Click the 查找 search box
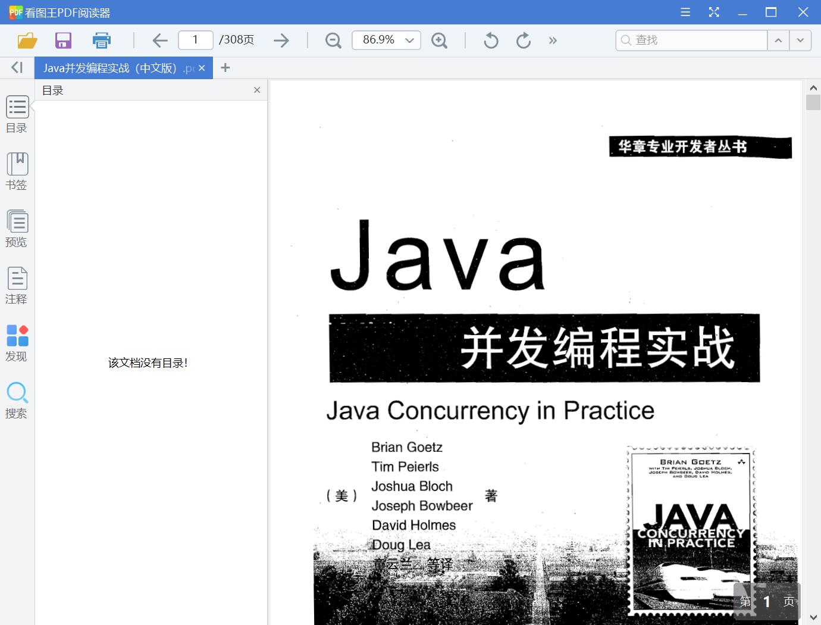821x625 pixels. pos(691,40)
